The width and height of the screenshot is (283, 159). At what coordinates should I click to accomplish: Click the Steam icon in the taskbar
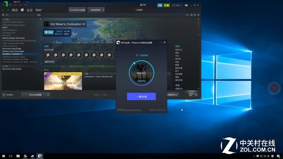(32, 156)
